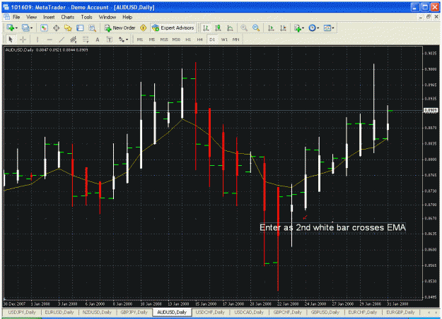Switch chart to Line Chart
442x319 pixels.
[x=230, y=28]
